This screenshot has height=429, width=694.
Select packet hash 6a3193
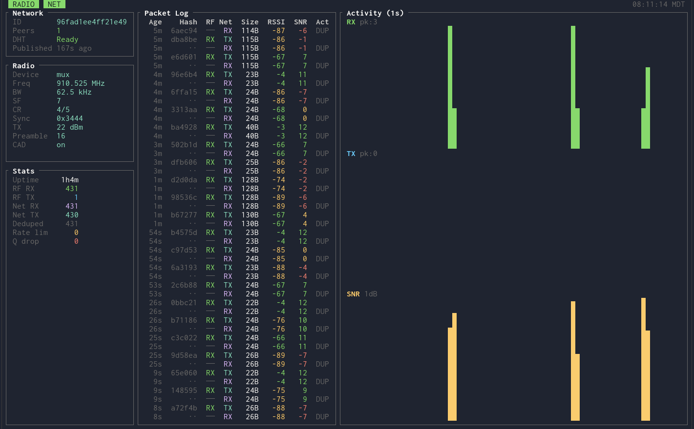point(184,268)
